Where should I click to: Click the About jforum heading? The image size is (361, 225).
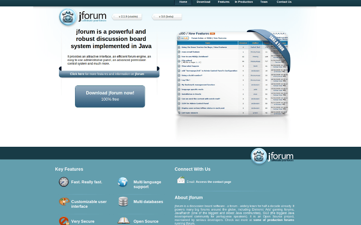pos(189,197)
